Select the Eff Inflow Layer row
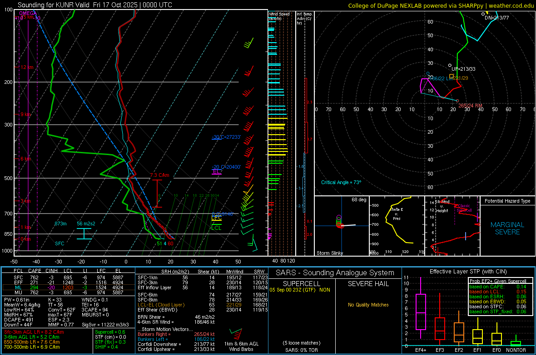 click(203, 287)
